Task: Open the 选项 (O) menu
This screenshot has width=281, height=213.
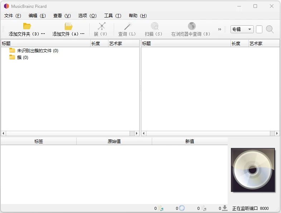Action: [87, 16]
